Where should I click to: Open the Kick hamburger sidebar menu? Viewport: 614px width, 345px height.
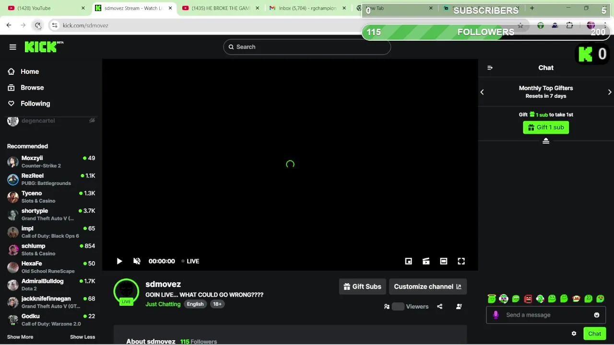[x=13, y=47]
